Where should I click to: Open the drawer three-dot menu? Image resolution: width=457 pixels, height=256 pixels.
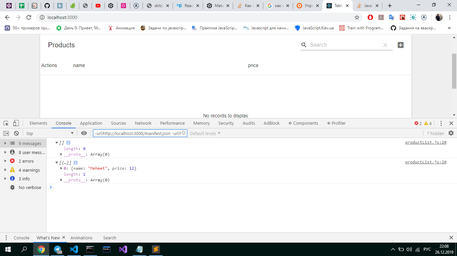click(6, 238)
